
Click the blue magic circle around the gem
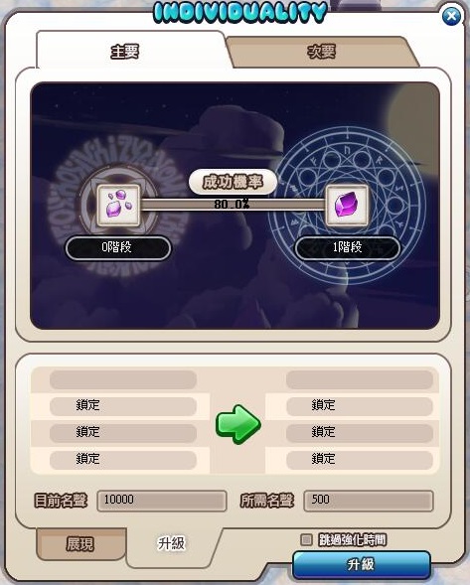[x=350, y=206]
